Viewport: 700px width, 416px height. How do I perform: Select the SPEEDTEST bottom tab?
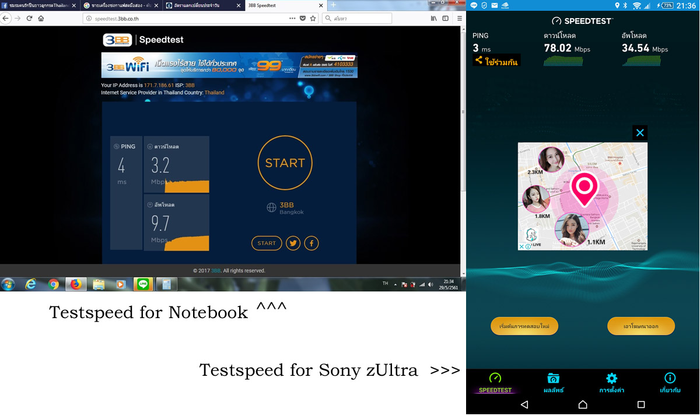(495, 383)
